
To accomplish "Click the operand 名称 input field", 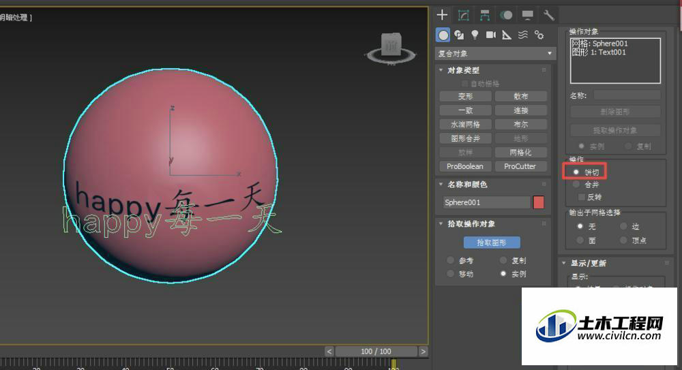I will click(627, 95).
